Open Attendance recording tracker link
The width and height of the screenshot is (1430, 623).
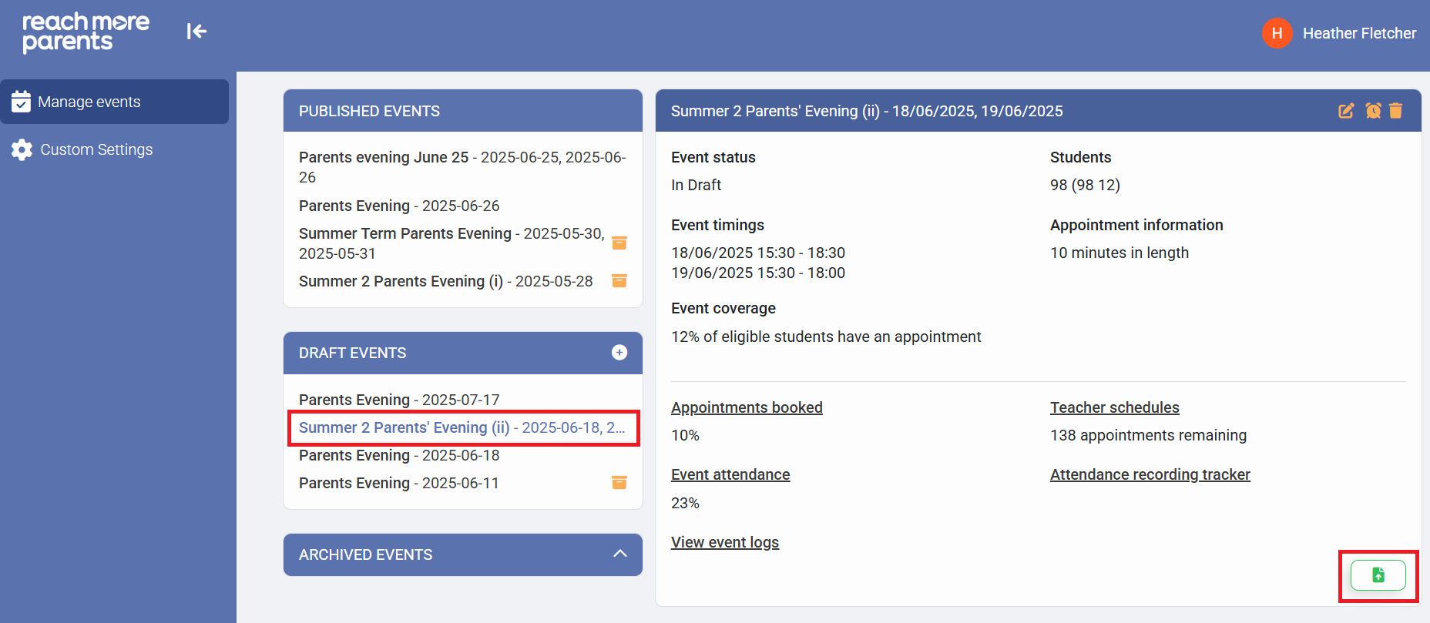[1150, 474]
